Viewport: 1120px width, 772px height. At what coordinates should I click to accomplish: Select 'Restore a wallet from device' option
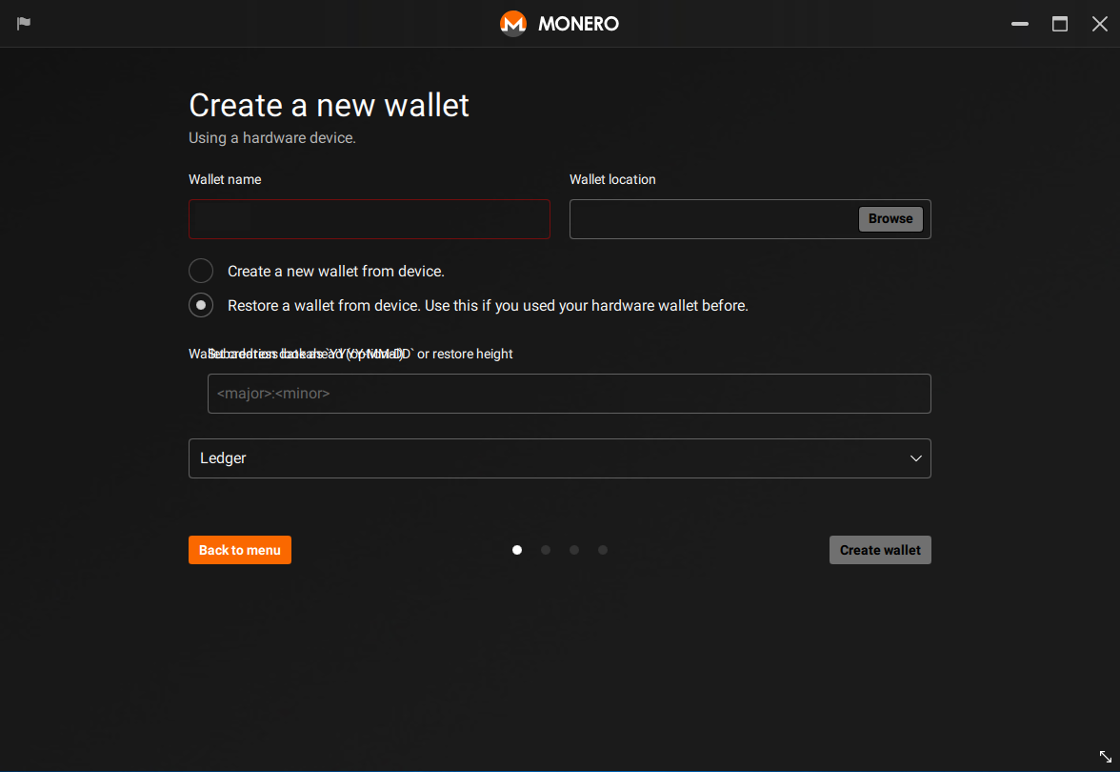(201, 305)
